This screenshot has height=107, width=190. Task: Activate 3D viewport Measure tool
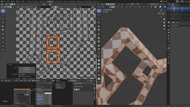pyautogui.click(x=99, y=38)
